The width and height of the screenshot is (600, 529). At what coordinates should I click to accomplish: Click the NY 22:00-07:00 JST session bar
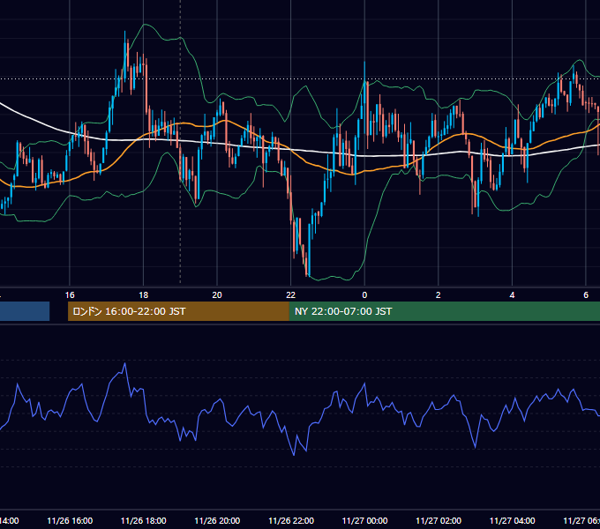[444, 311]
